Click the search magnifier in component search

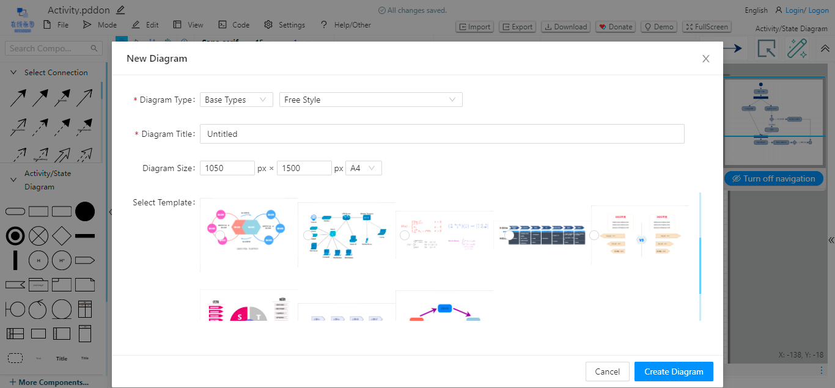pos(94,48)
